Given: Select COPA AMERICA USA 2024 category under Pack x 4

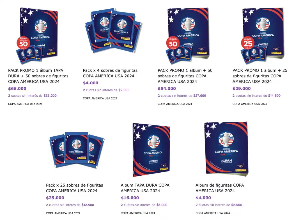Looking at the screenshot, I should [100, 98].
